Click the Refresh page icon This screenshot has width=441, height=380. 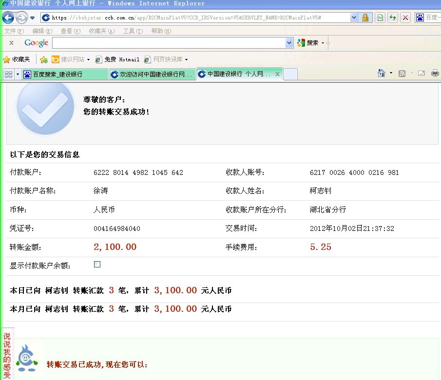(x=393, y=18)
